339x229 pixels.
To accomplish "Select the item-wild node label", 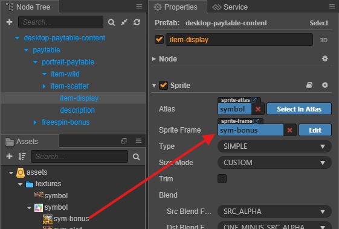I will tap(65, 74).
